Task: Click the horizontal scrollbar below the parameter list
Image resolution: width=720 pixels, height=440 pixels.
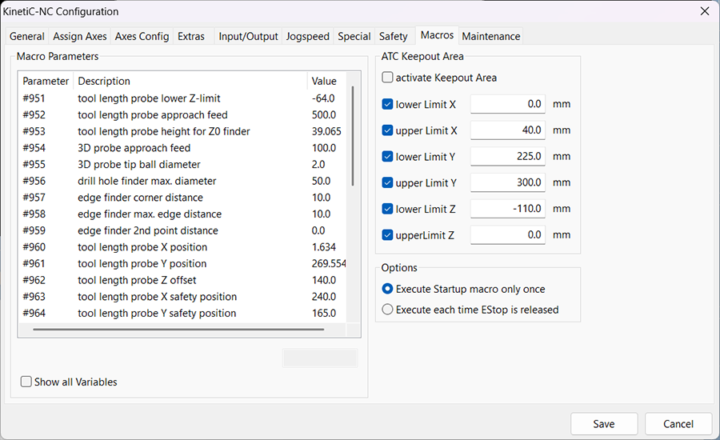Action: (178, 330)
